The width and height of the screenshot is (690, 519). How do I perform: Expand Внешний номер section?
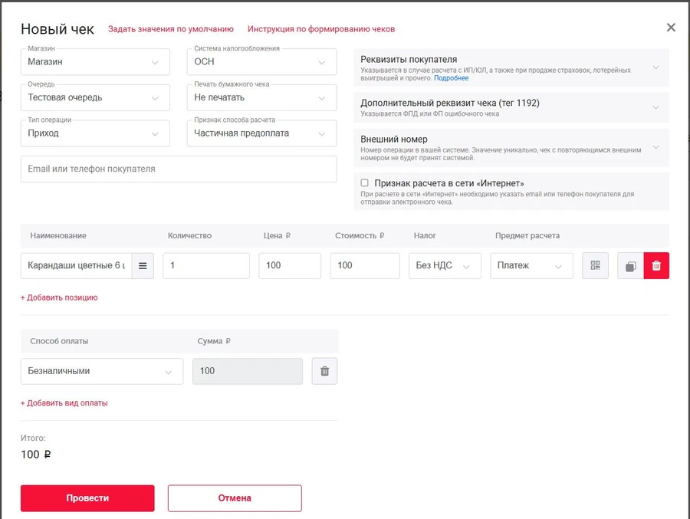(x=511, y=147)
